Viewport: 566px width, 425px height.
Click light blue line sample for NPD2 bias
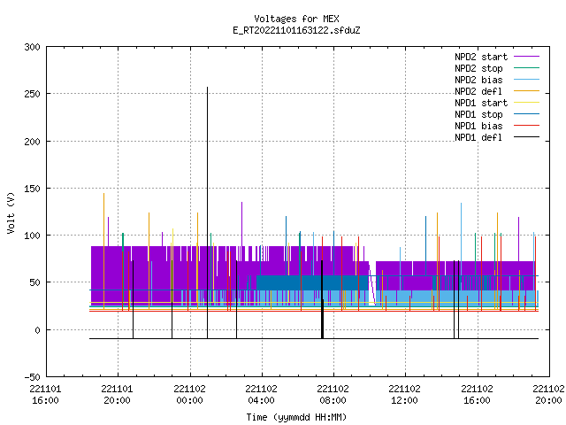(526, 80)
